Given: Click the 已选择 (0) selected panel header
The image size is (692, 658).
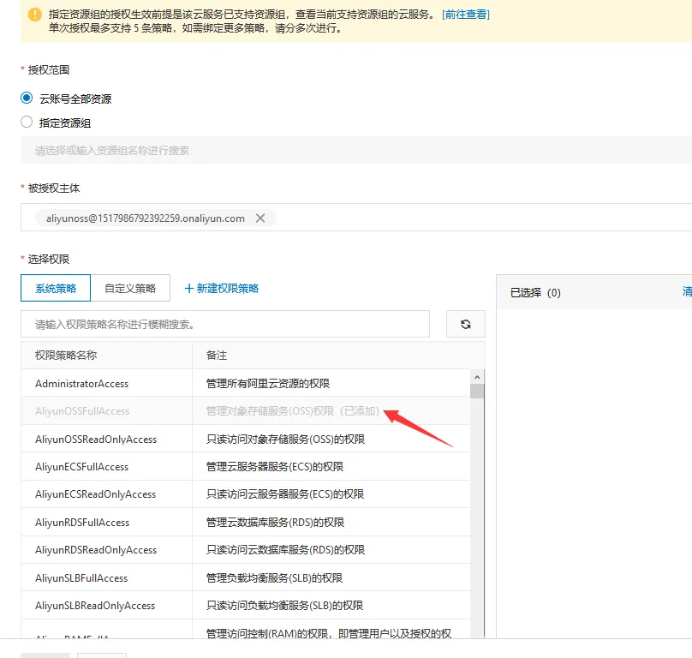Looking at the screenshot, I should [535, 292].
